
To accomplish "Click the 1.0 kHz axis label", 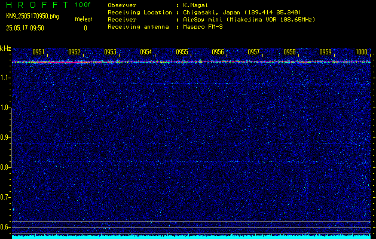I will tap(5, 108).
